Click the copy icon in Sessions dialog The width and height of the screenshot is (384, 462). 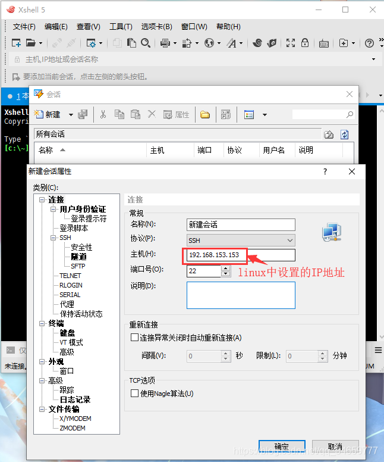point(119,114)
